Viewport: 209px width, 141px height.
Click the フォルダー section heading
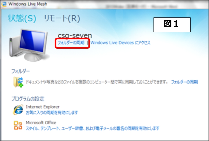(x=20, y=71)
